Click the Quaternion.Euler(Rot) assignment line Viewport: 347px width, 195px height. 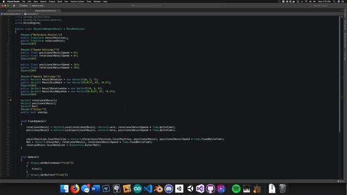pyautogui.click(x=63, y=145)
